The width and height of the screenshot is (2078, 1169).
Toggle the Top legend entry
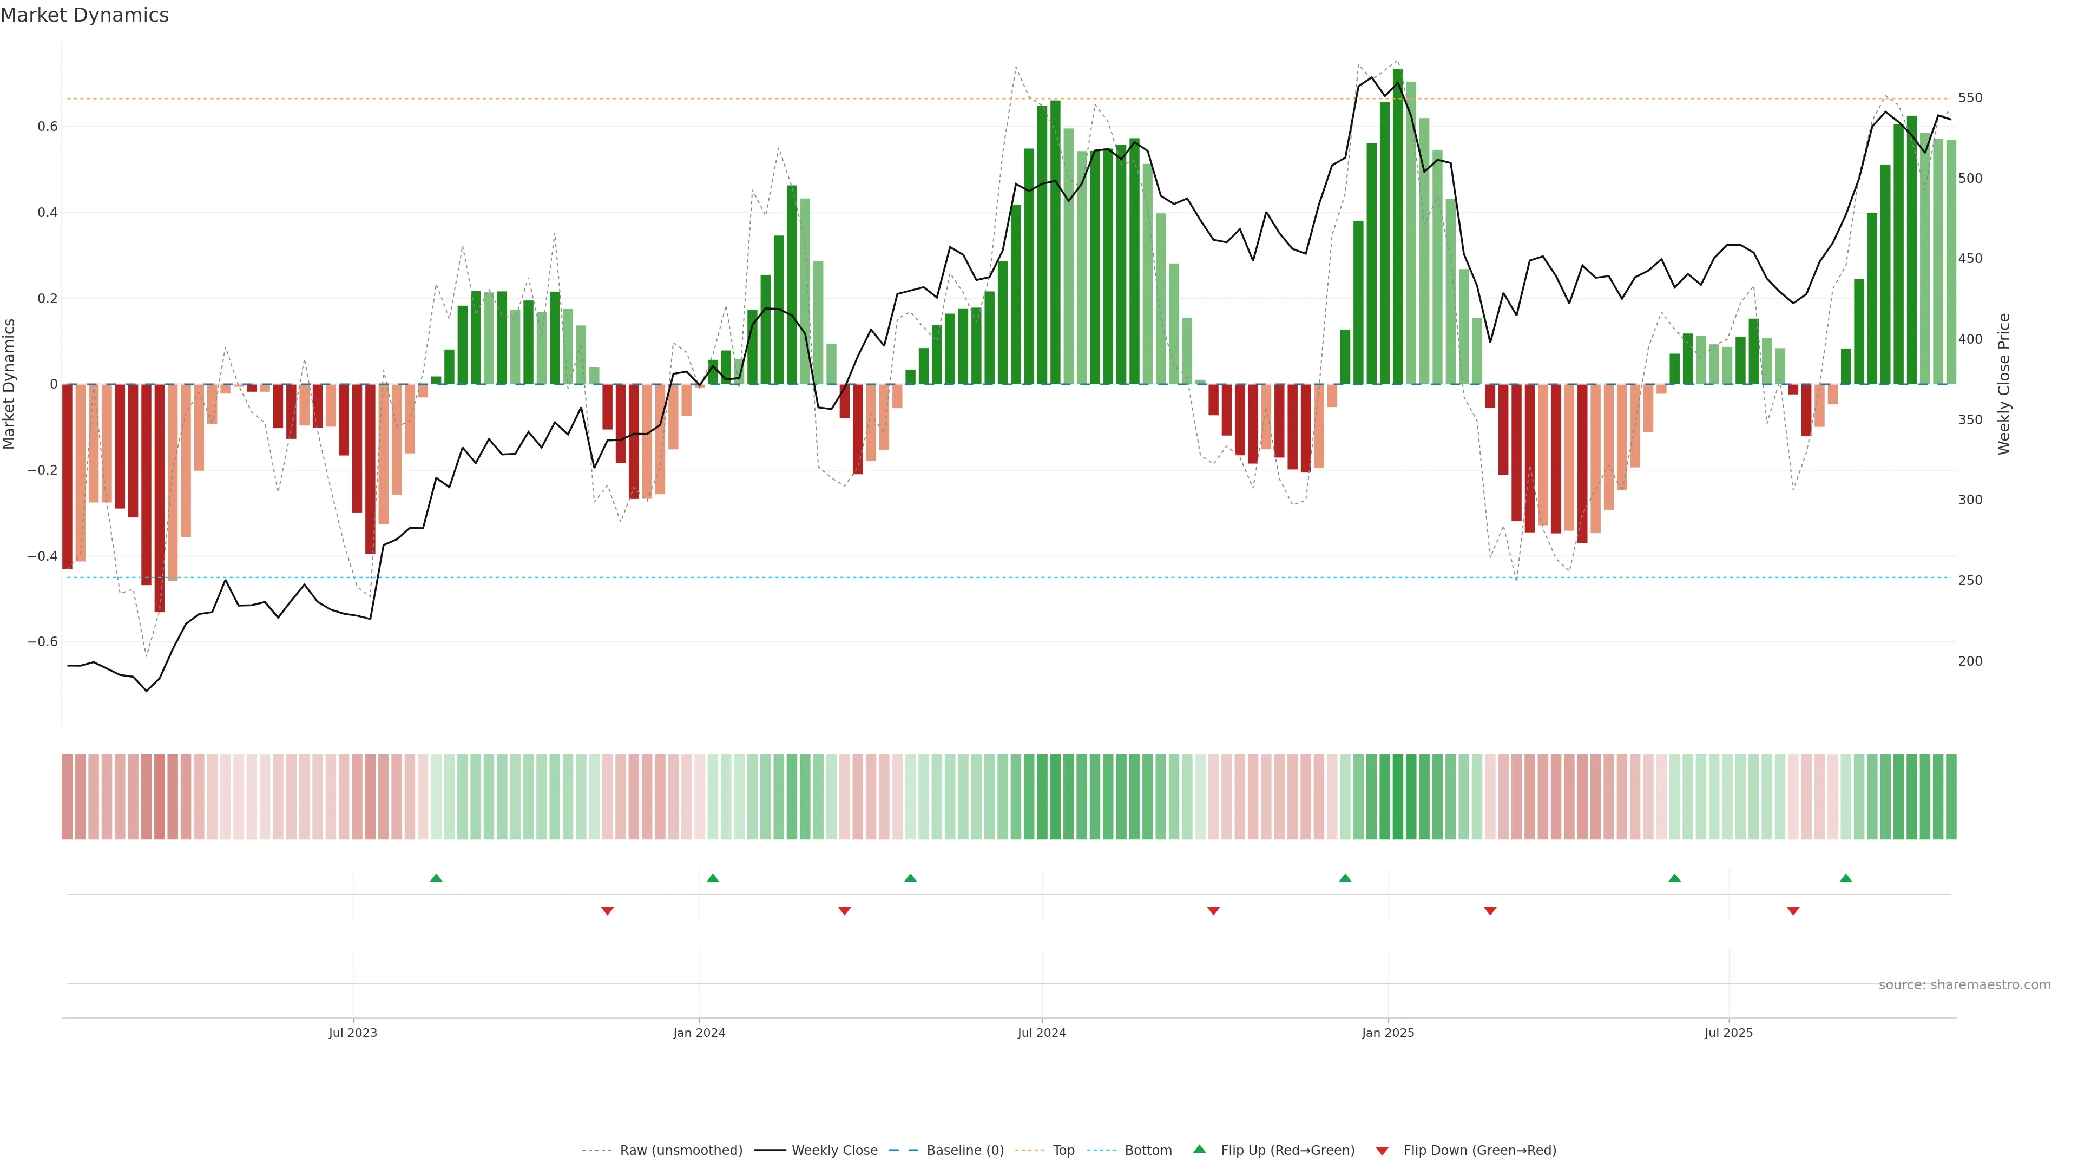pos(1063,1150)
